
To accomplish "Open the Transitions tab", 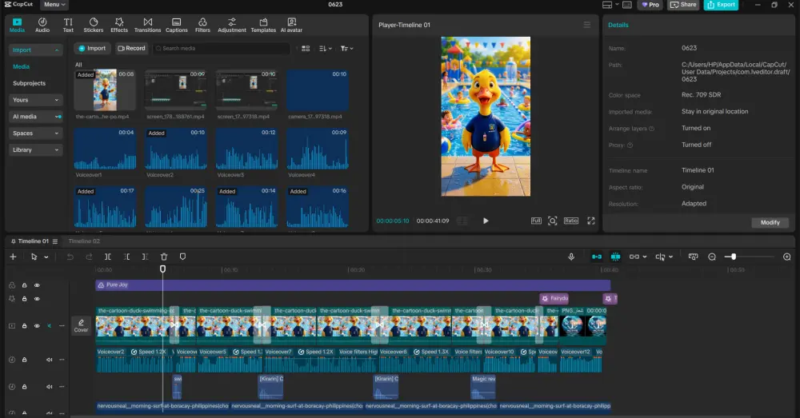I will [x=147, y=25].
